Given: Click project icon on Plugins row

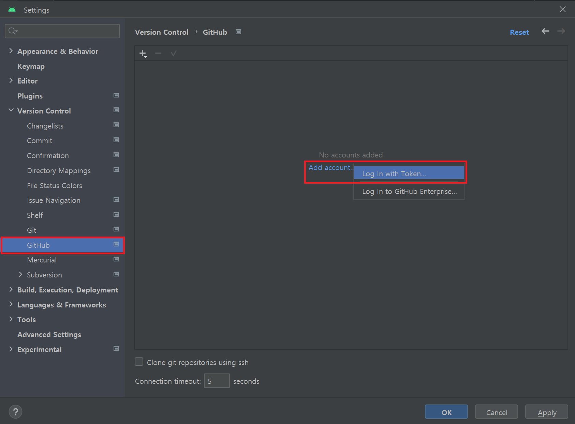Looking at the screenshot, I should point(116,95).
